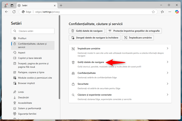Viewport: 182px width, 121px height.
Task: Expand the Împiedicare urmărire row chevron
Action: (167, 49)
